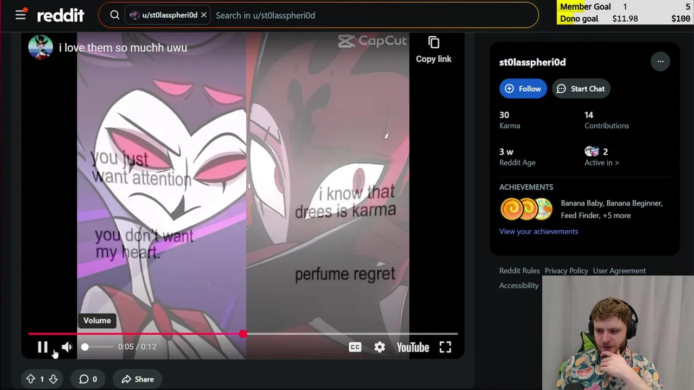
Task: Click the st0lasspheri0d profile name
Action: 532,62
